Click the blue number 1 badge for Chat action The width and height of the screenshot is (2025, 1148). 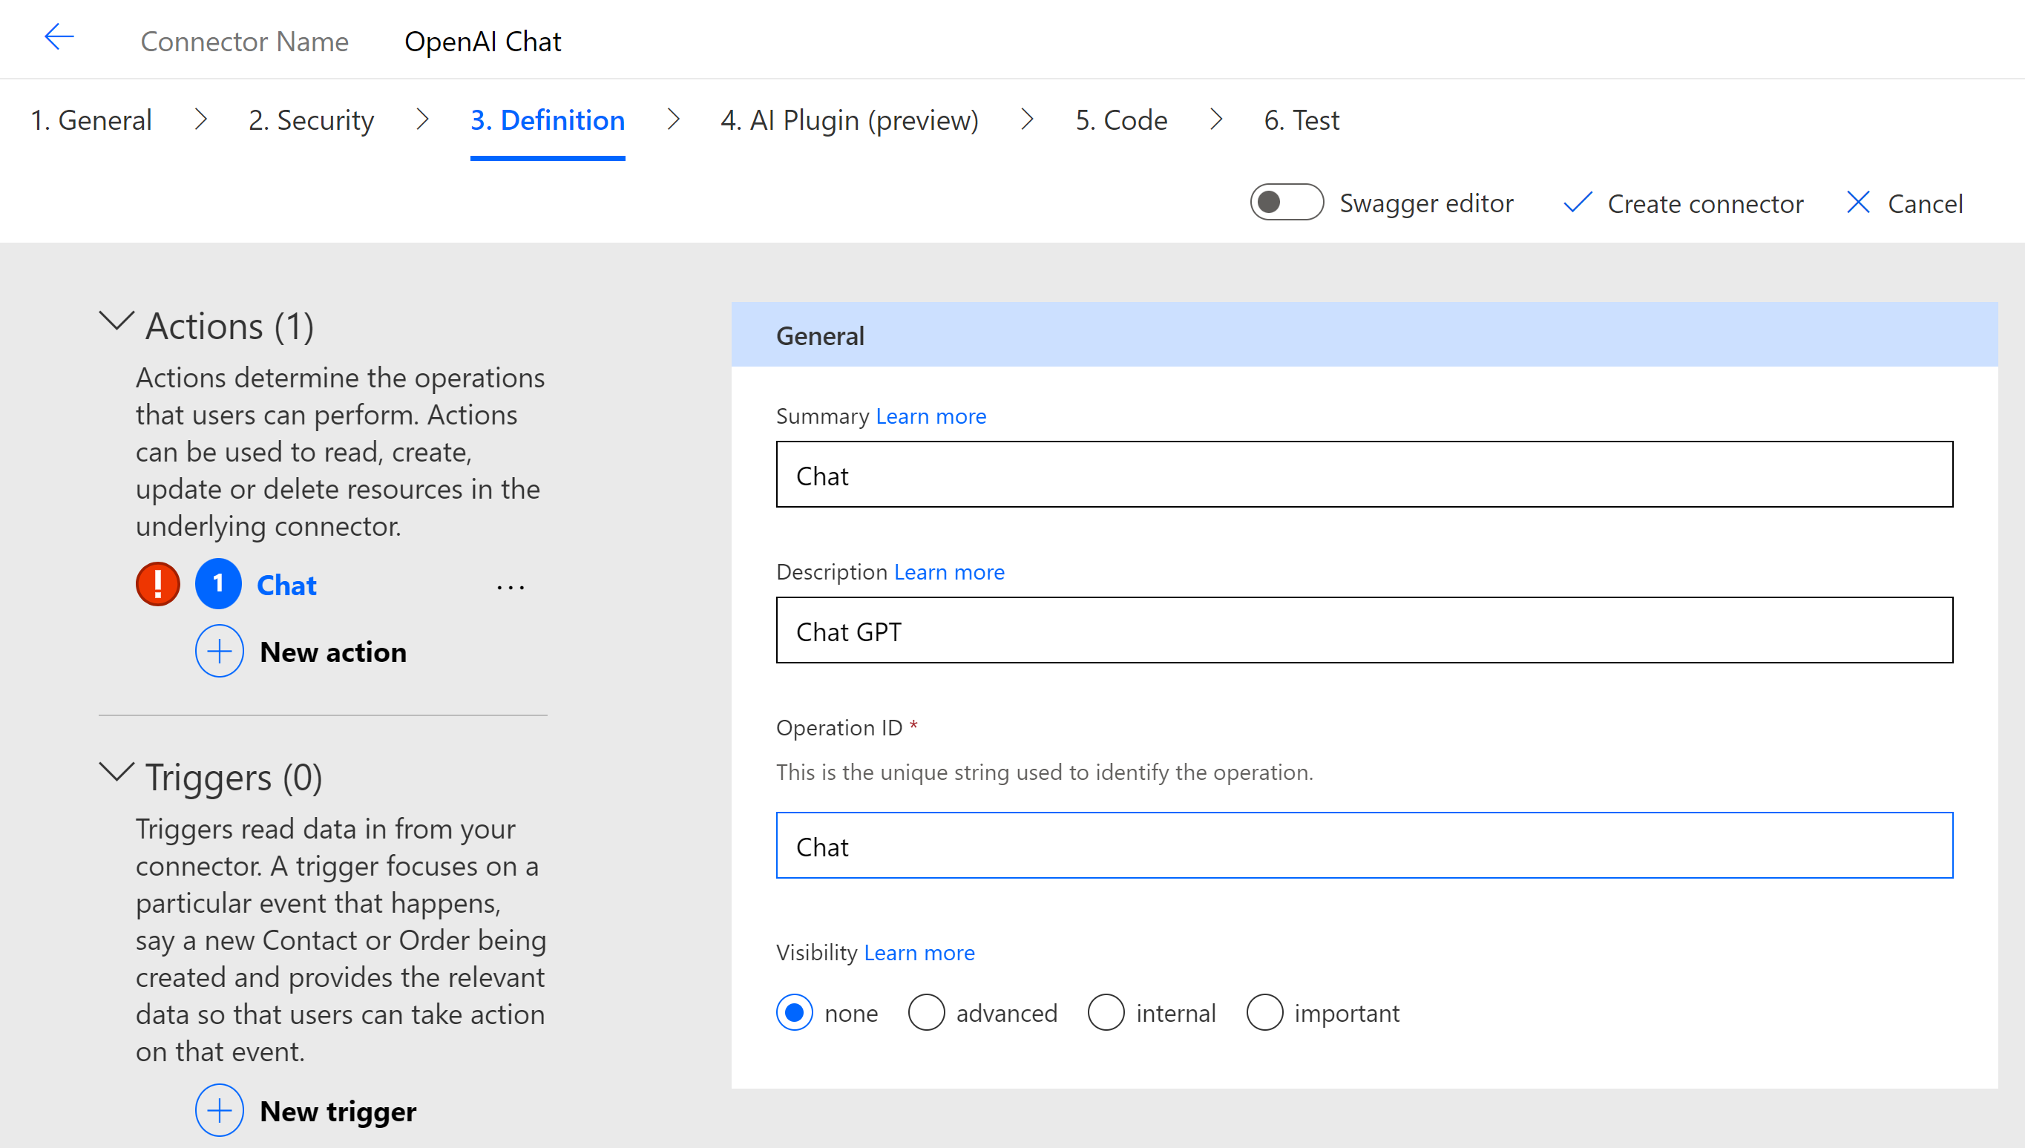tap(218, 584)
